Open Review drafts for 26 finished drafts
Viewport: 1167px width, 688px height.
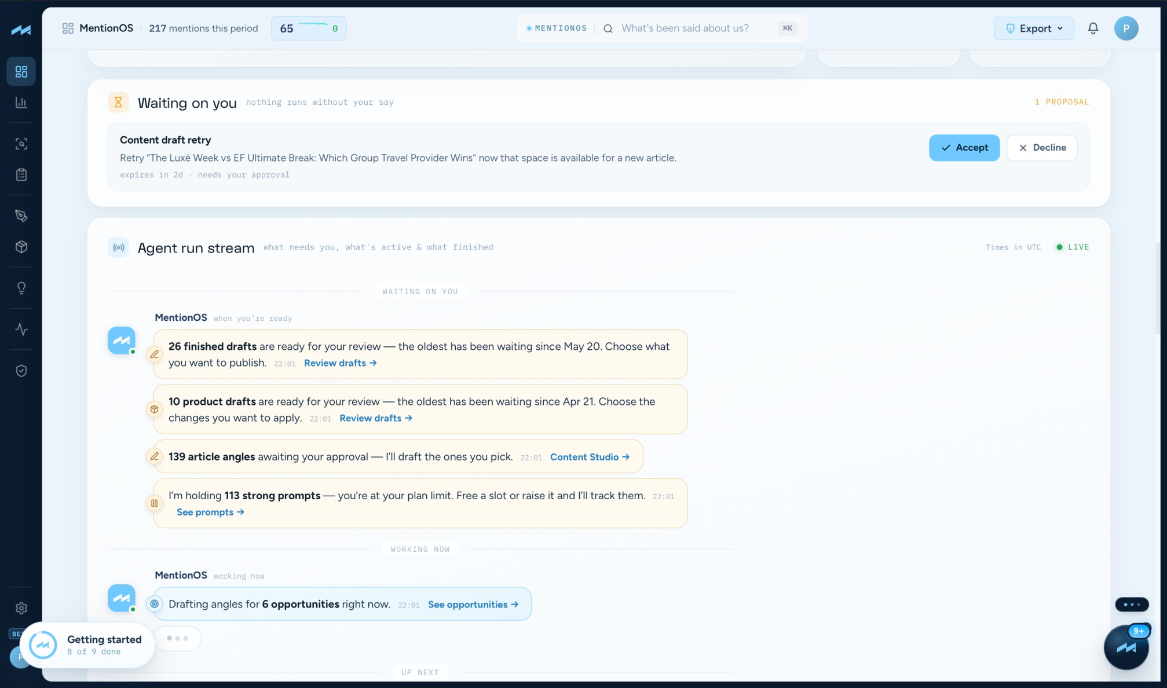pyautogui.click(x=341, y=363)
